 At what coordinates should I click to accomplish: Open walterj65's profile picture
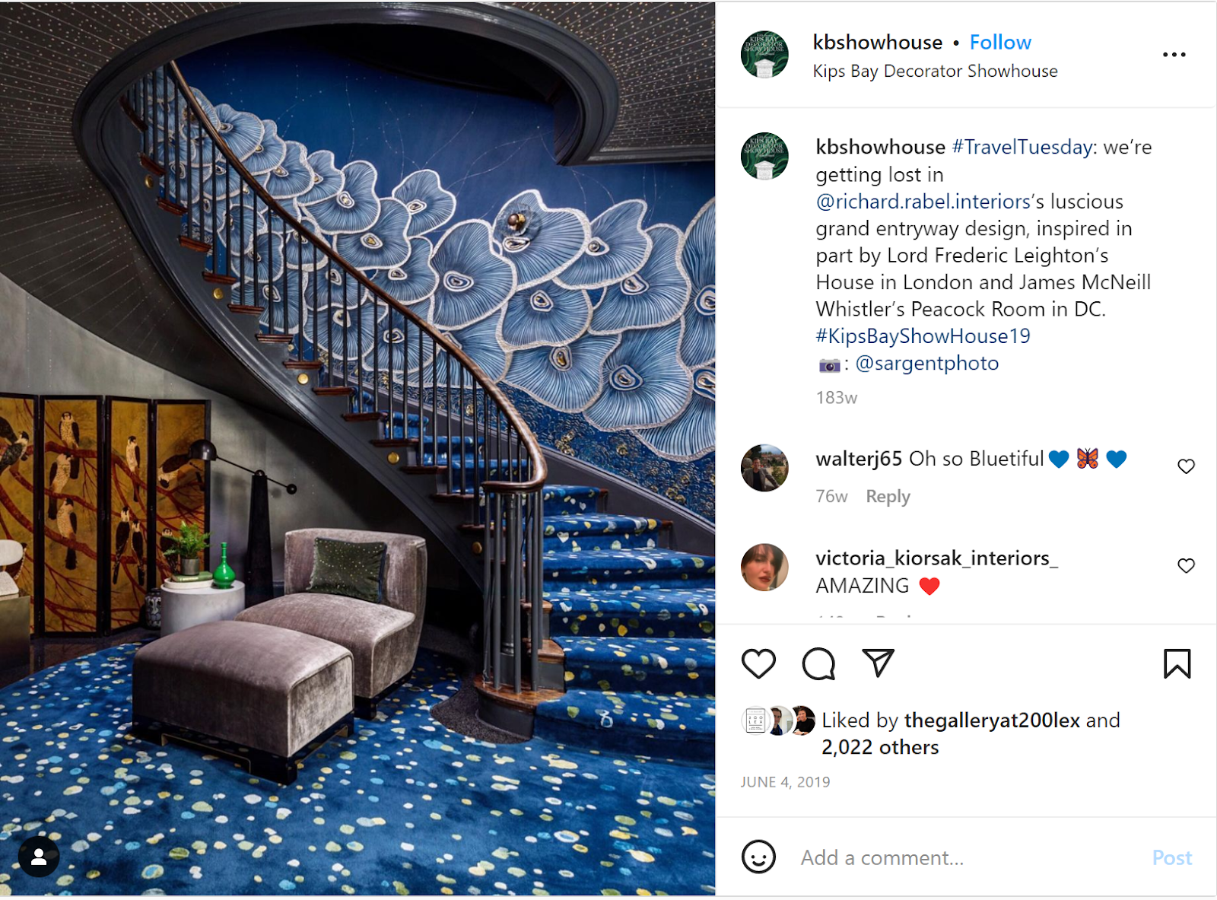[764, 468]
